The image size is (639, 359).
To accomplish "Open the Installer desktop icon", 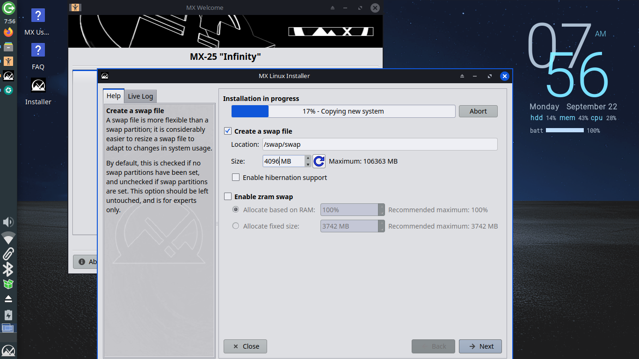I will tap(38, 91).
